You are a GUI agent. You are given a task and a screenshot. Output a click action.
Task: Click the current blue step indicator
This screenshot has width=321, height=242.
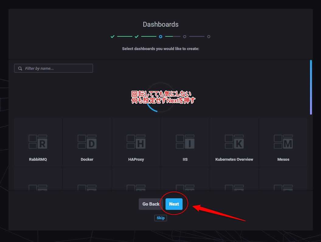(x=161, y=36)
